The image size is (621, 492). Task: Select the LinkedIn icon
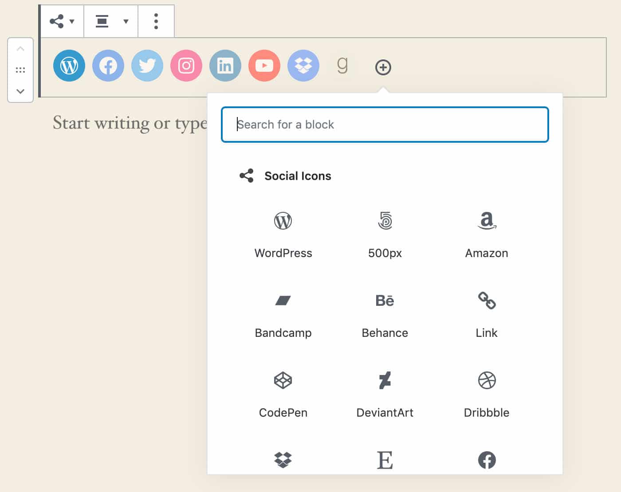pos(225,66)
